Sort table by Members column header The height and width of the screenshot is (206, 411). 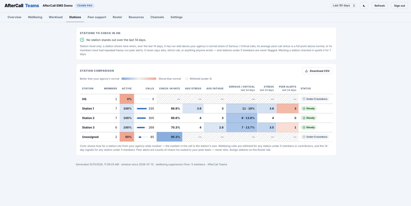click(110, 88)
